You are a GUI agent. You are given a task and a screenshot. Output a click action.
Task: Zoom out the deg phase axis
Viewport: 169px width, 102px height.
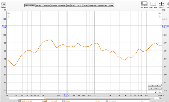(160, 16)
